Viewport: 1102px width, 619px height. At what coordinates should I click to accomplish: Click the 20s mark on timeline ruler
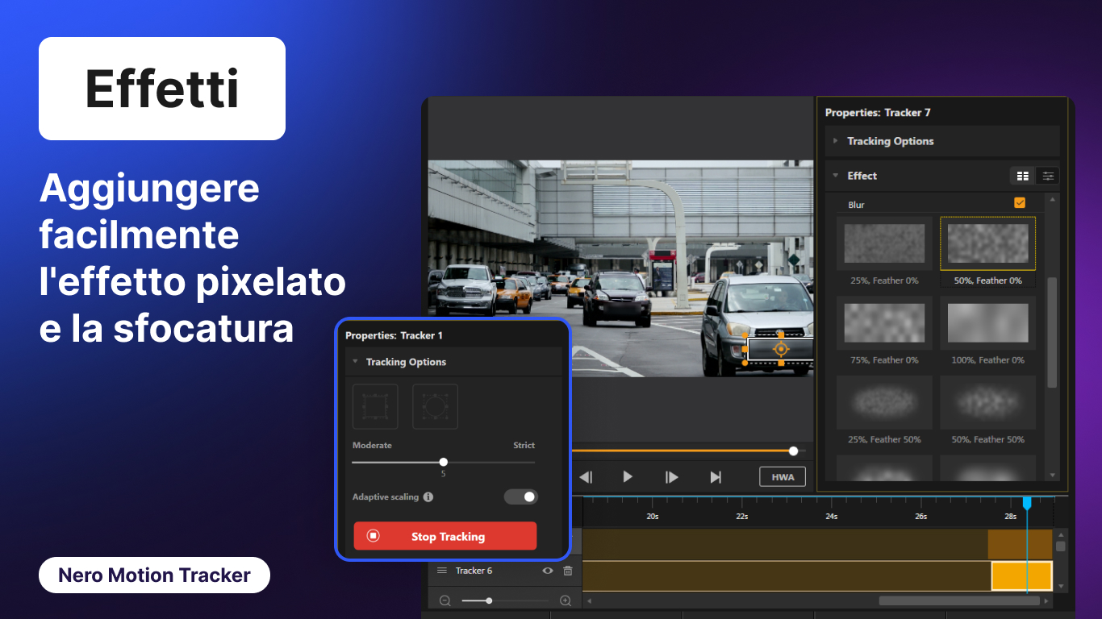point(652,517)
